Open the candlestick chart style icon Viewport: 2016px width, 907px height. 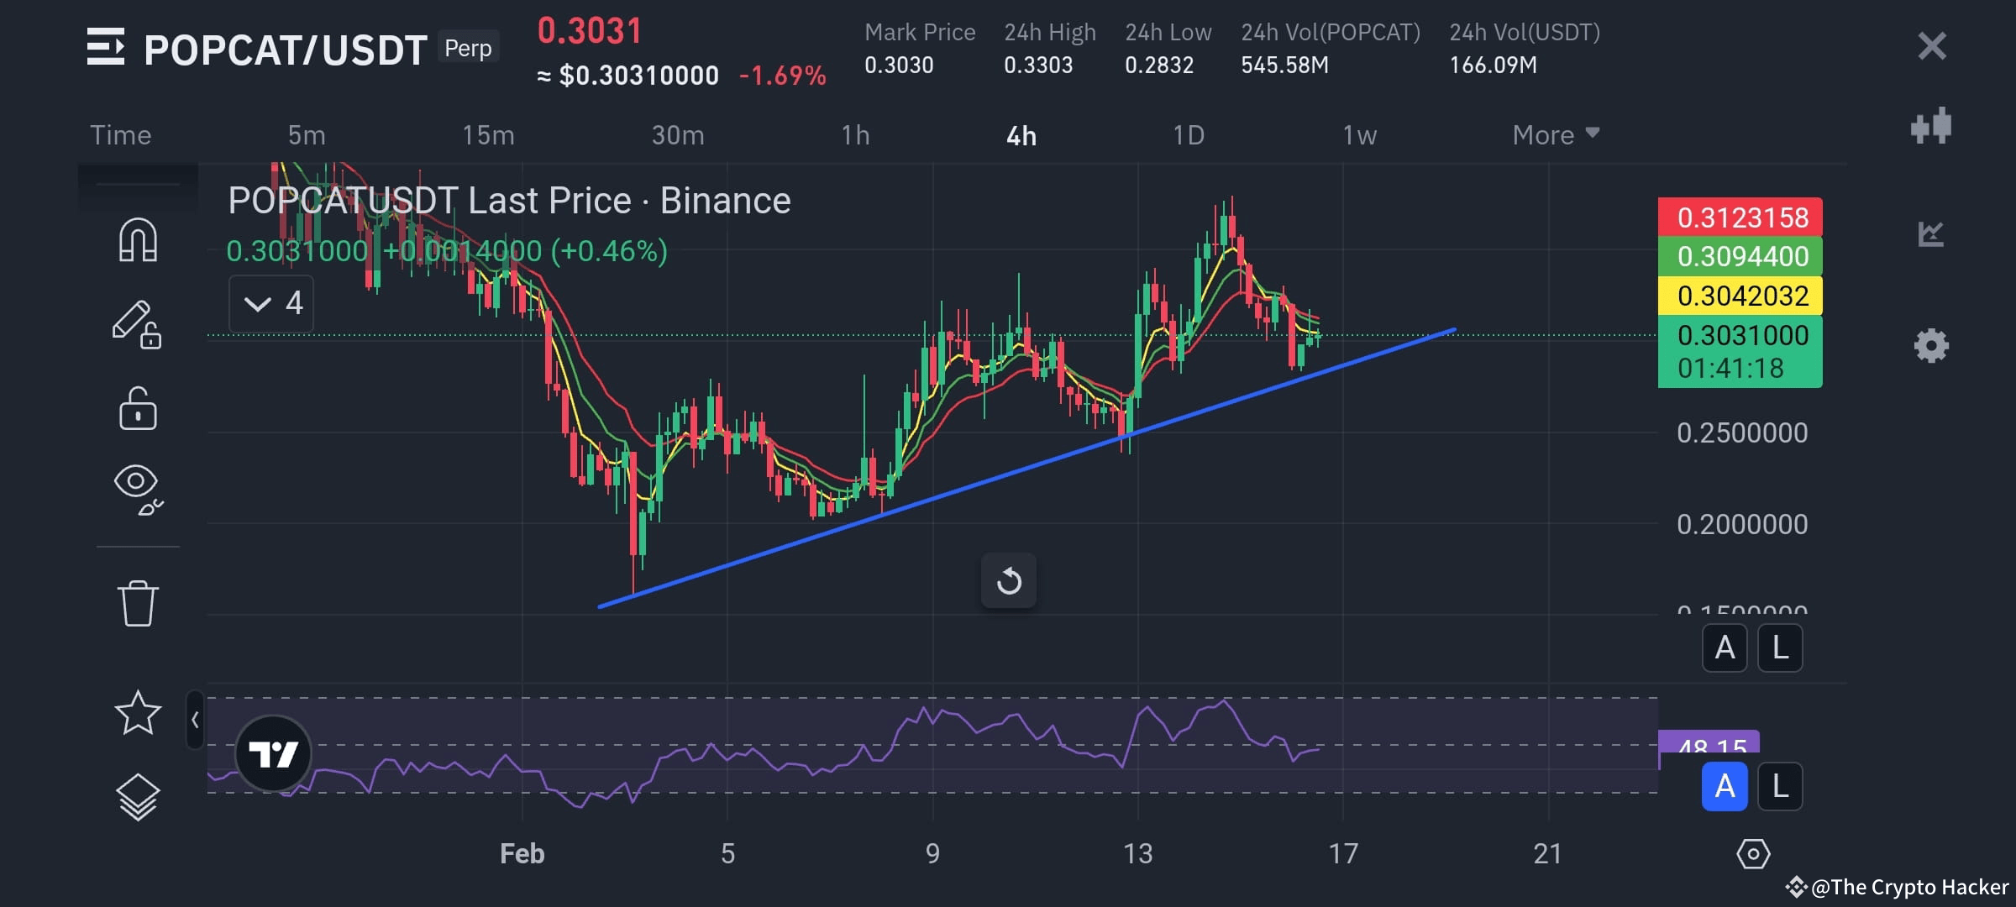pos(1931,126)
